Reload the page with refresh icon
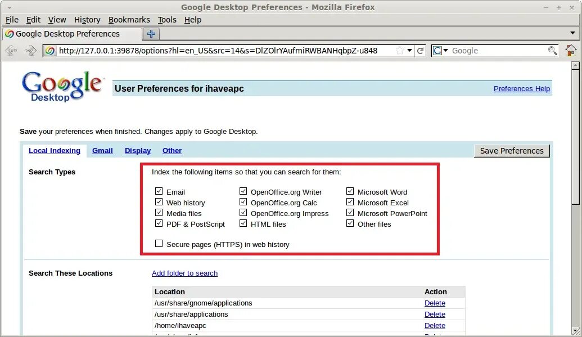Screen dimensions: 582x337 [x=420, y=51]
